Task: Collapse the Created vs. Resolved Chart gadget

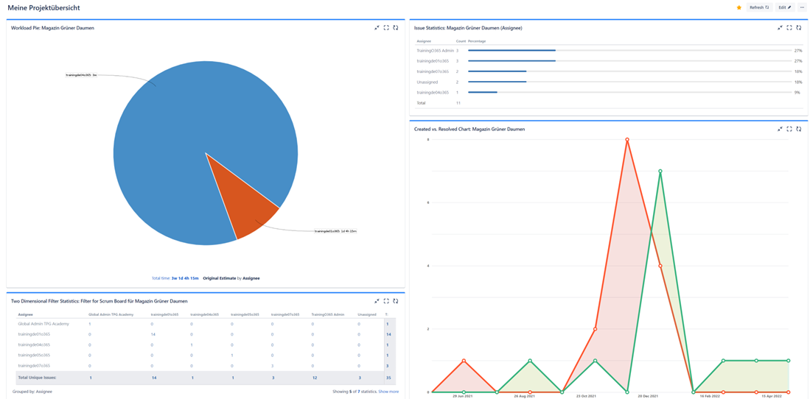Action: pos(780,129)
